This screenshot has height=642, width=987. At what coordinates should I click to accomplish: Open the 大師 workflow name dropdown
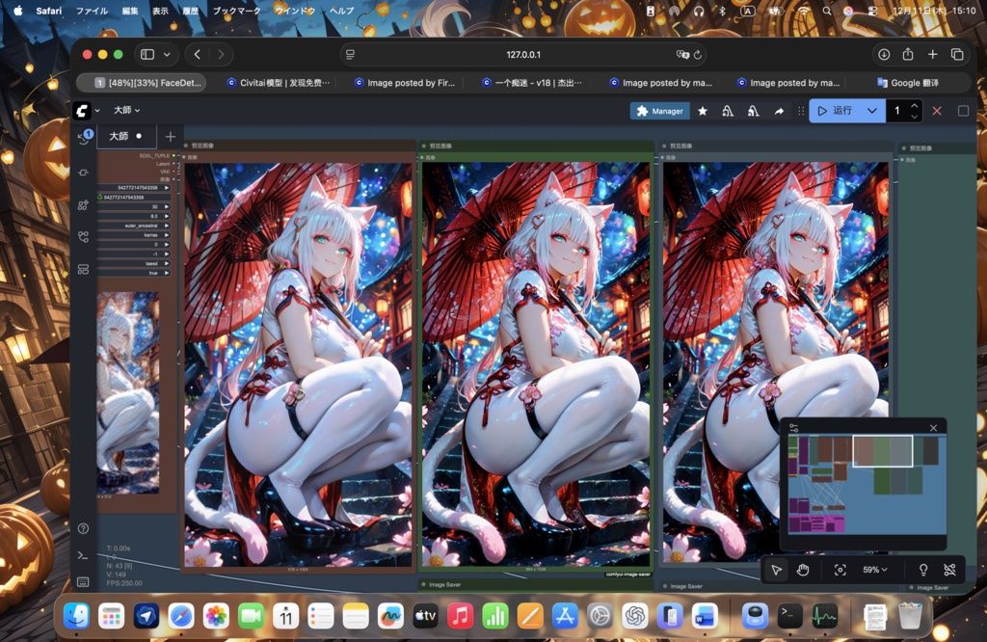pos(126,110)
